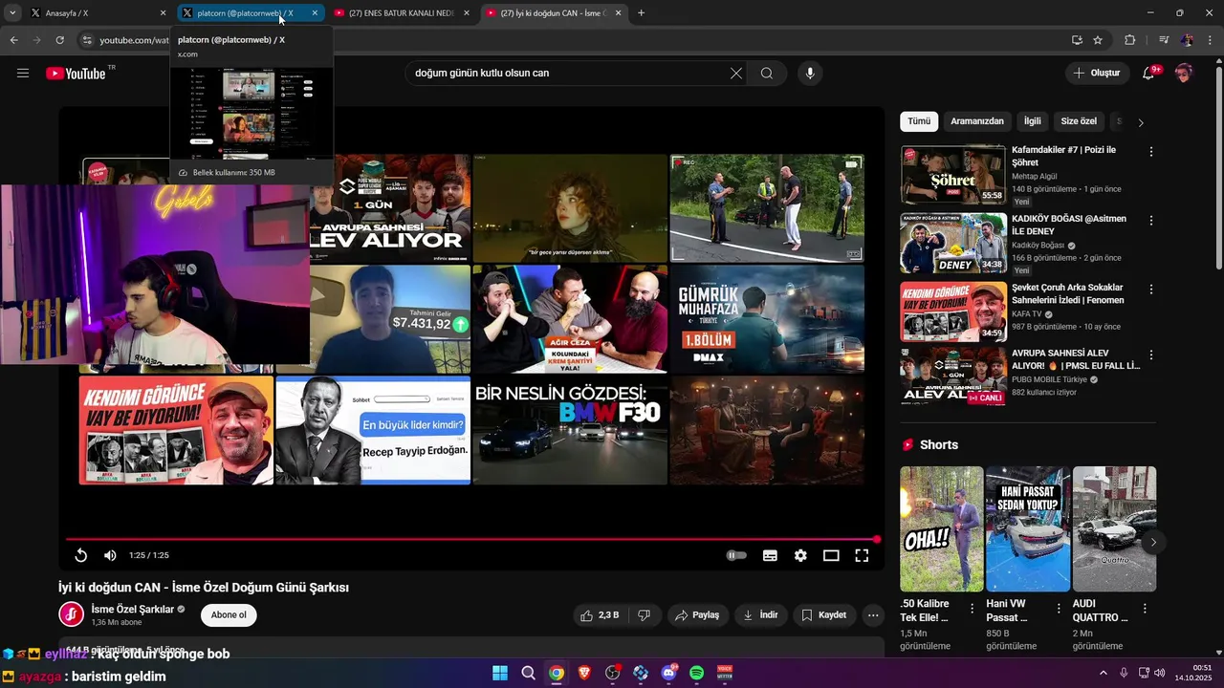Subscribe with the Abone ol button
Viewport: 1224px width, 688px height.
pyautogui.click(x=229, y=615)
